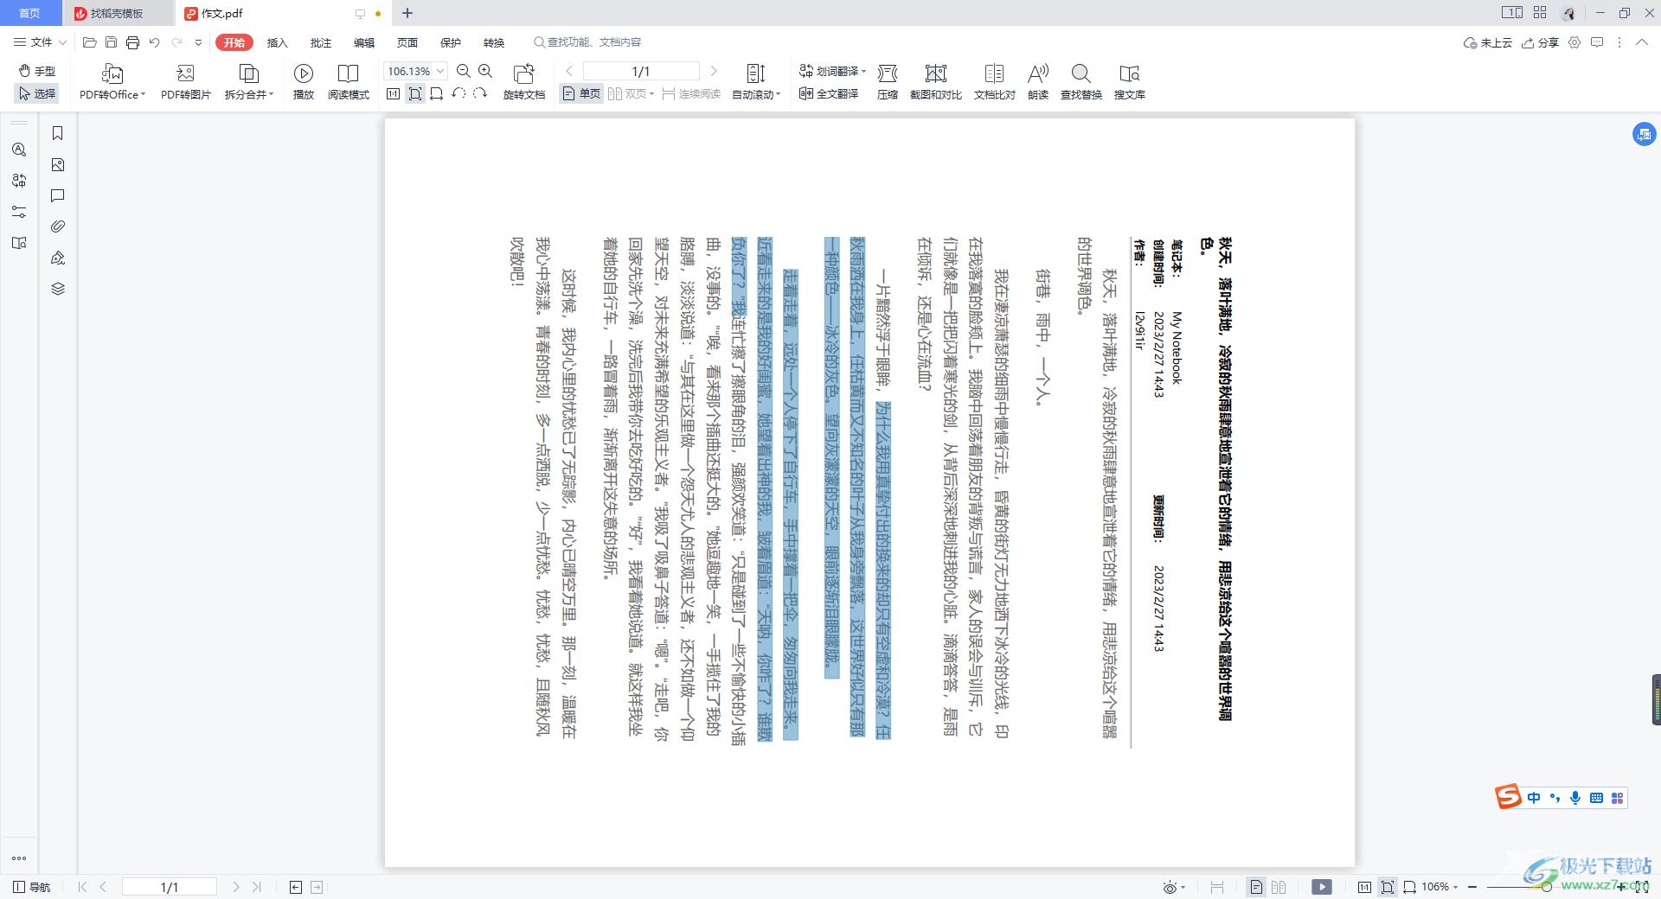Click the 查找功能 search box
The image size is (1661, 899).
pos(588,42)
